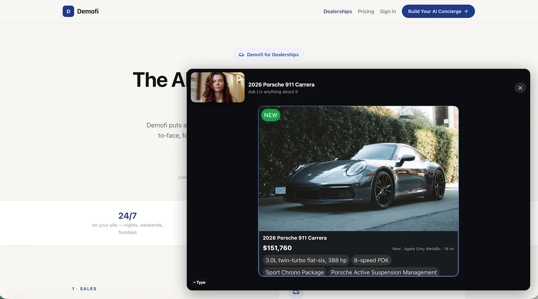Go to the Pricing page

coord(366,11)
